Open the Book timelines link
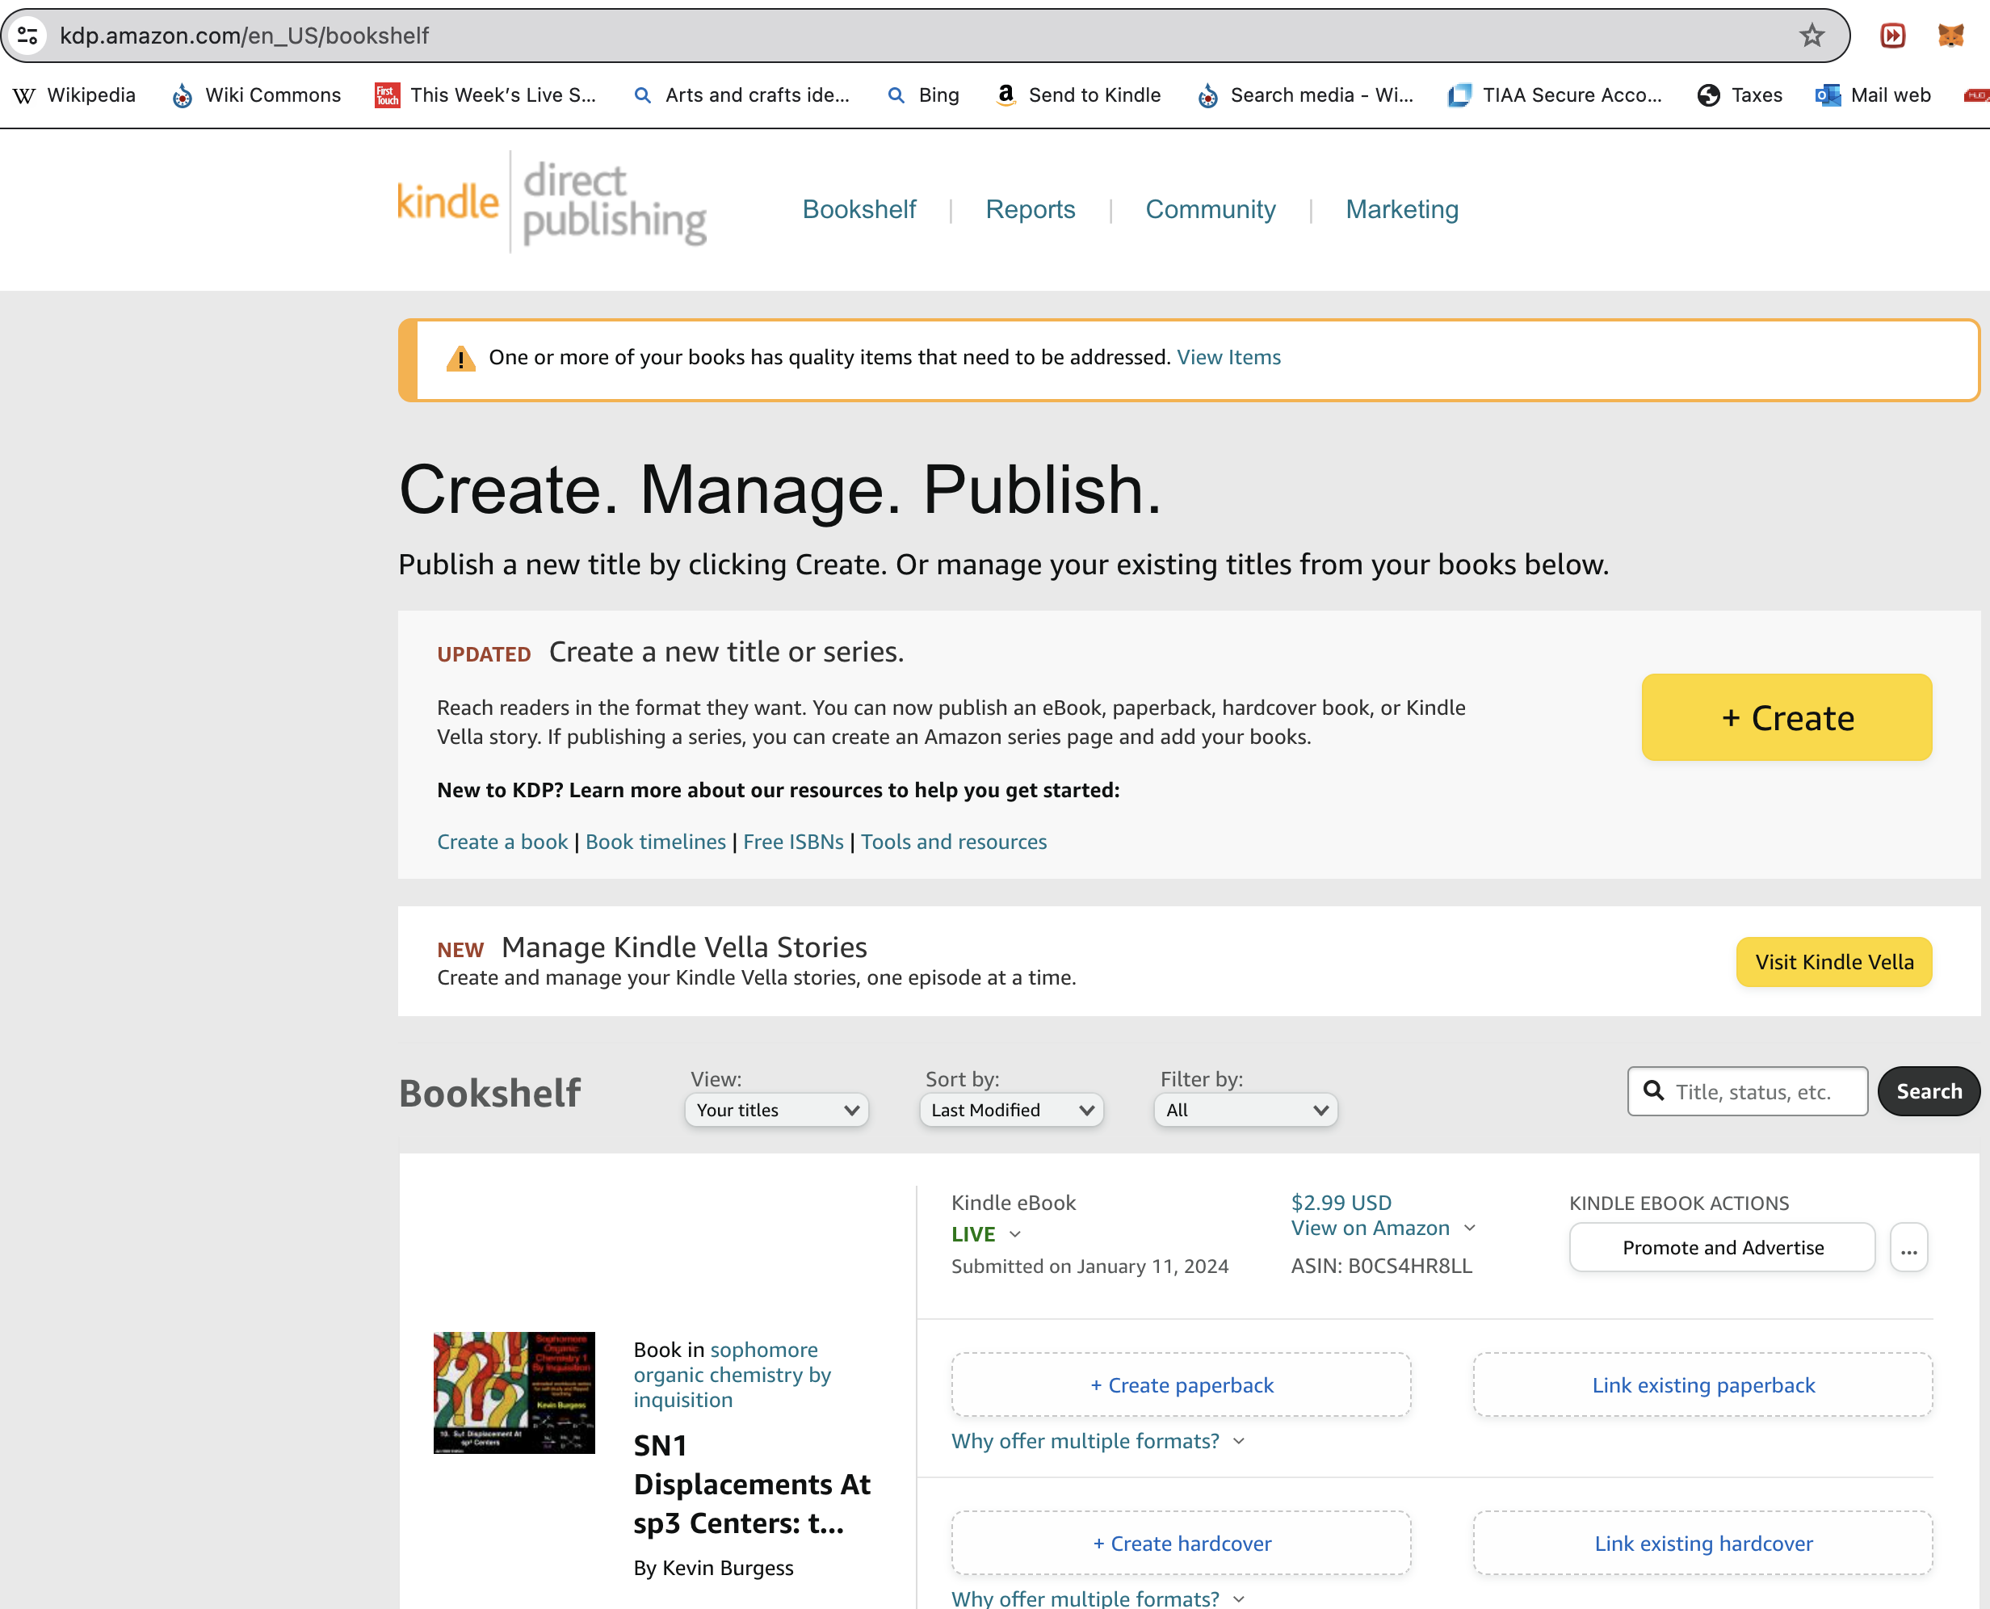This screenshot has height=1609, width=1990. 655,842
